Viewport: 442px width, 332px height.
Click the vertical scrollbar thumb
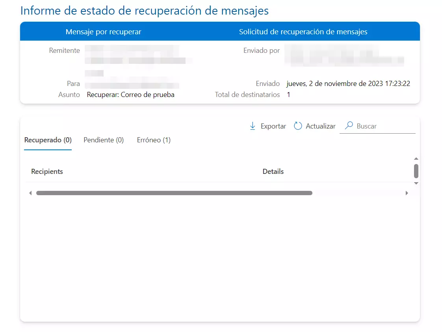(x=416, y=172)
